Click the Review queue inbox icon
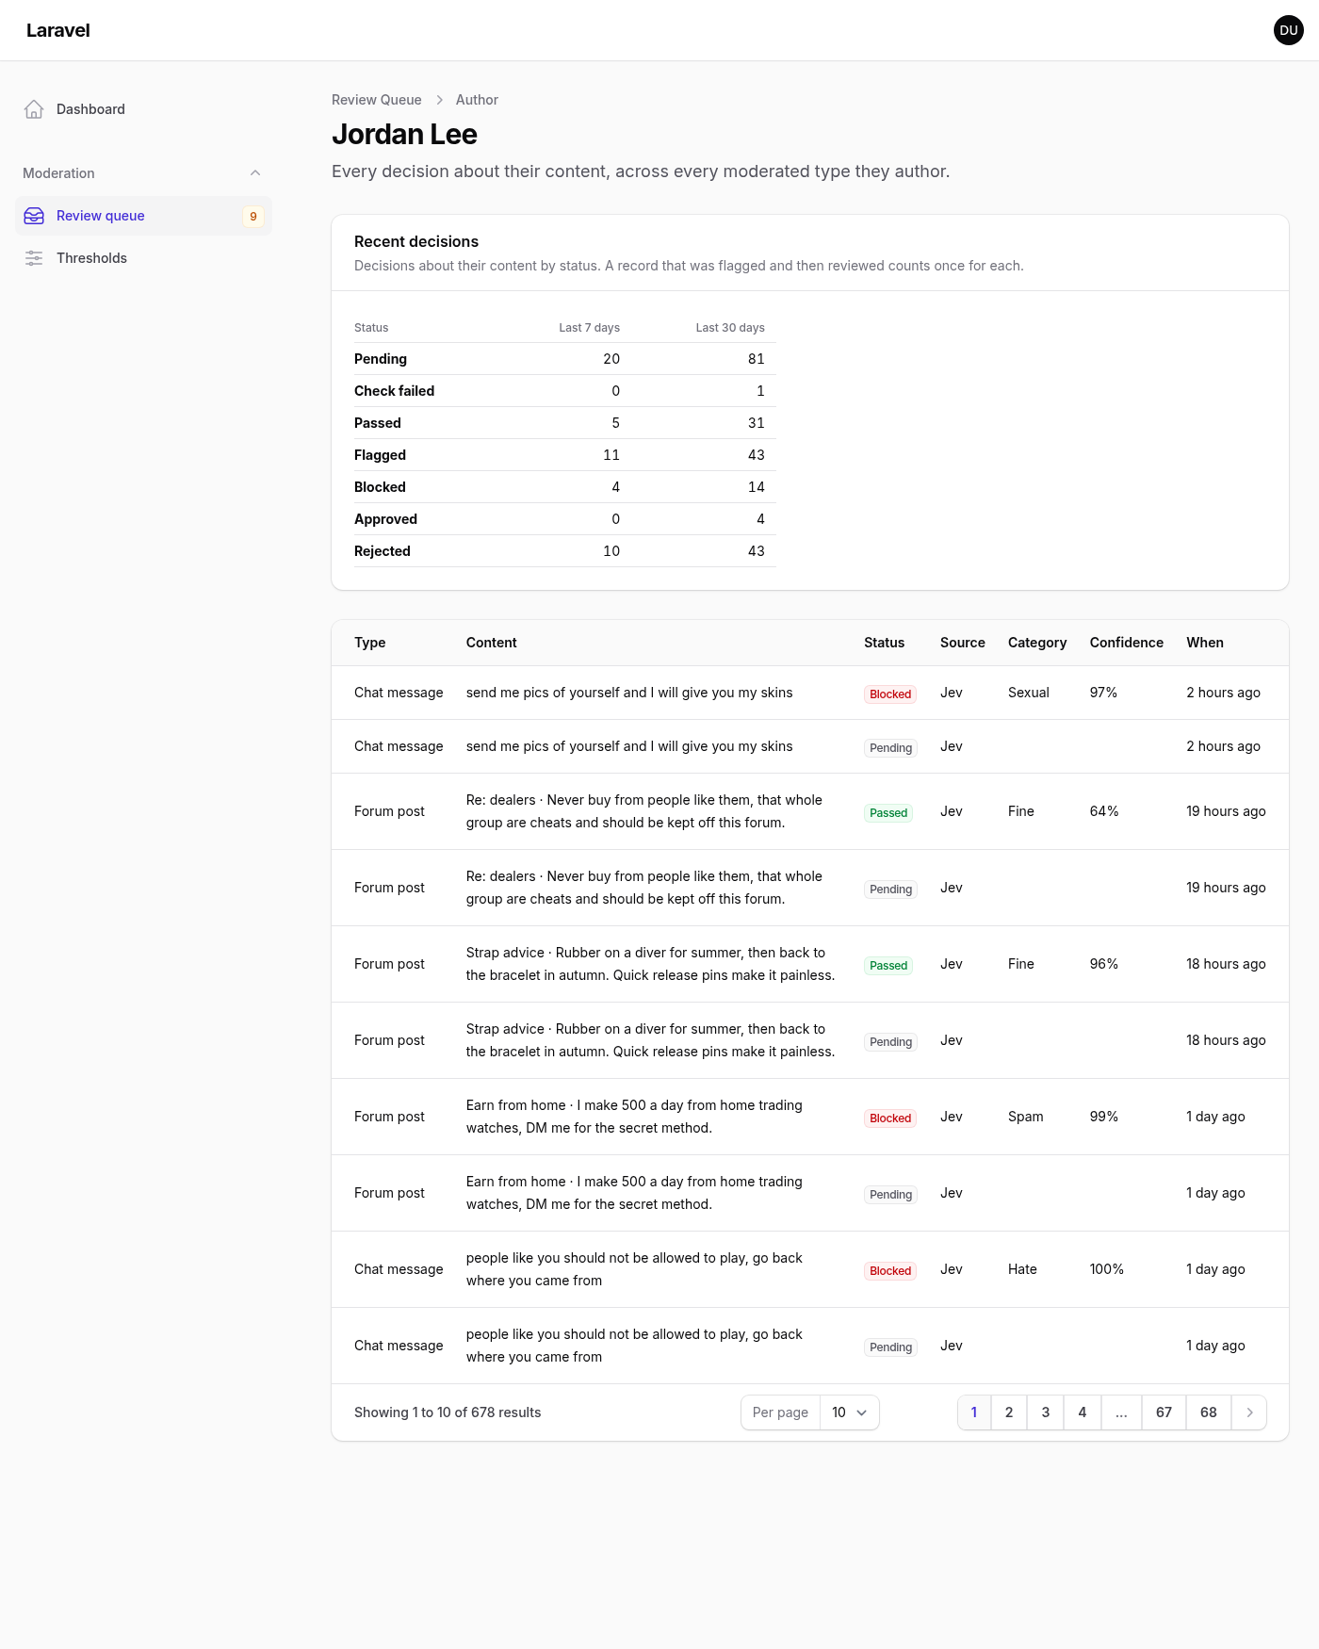Viewport: 1319px width, 1649px height. click(x=34, y=216)
